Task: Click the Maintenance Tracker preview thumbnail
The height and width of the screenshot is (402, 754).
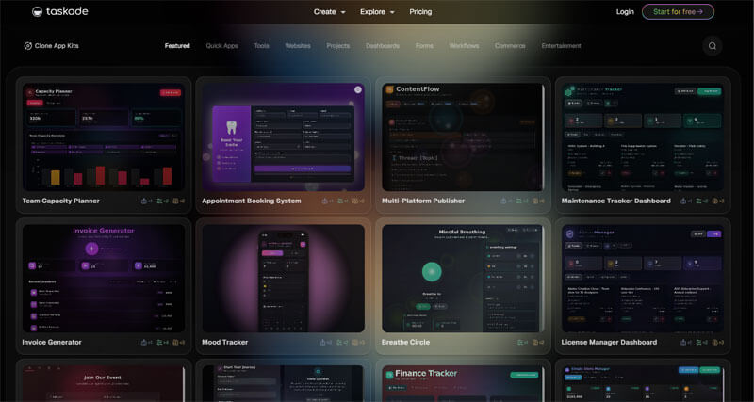Action: pyautogui.click(x=643, y=137)
